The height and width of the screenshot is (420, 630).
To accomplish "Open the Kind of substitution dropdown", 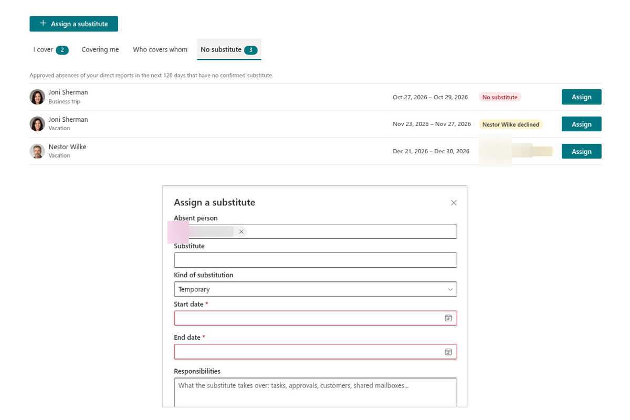I will click(x=316, y=289).
